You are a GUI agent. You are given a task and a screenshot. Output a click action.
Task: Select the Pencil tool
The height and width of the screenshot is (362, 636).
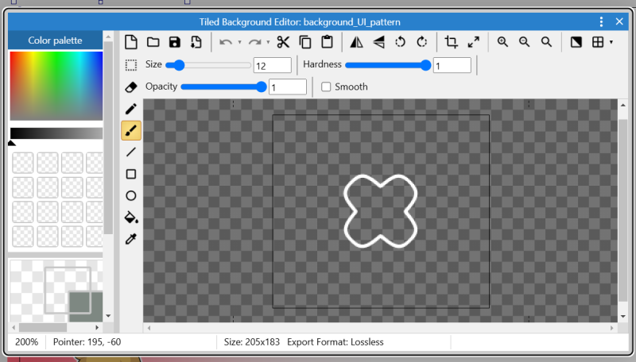131,109
